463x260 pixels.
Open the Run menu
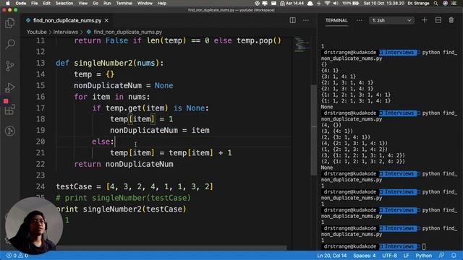click(107, 3)
